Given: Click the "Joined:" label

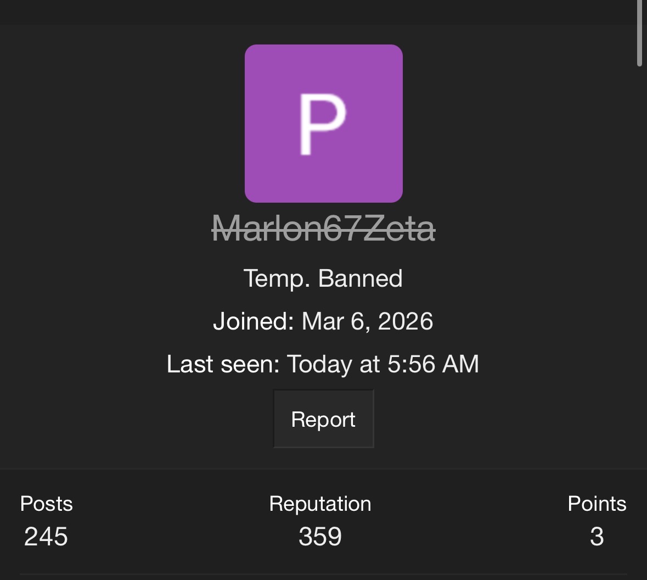Looking at the screenshot, I should point(254,321).
